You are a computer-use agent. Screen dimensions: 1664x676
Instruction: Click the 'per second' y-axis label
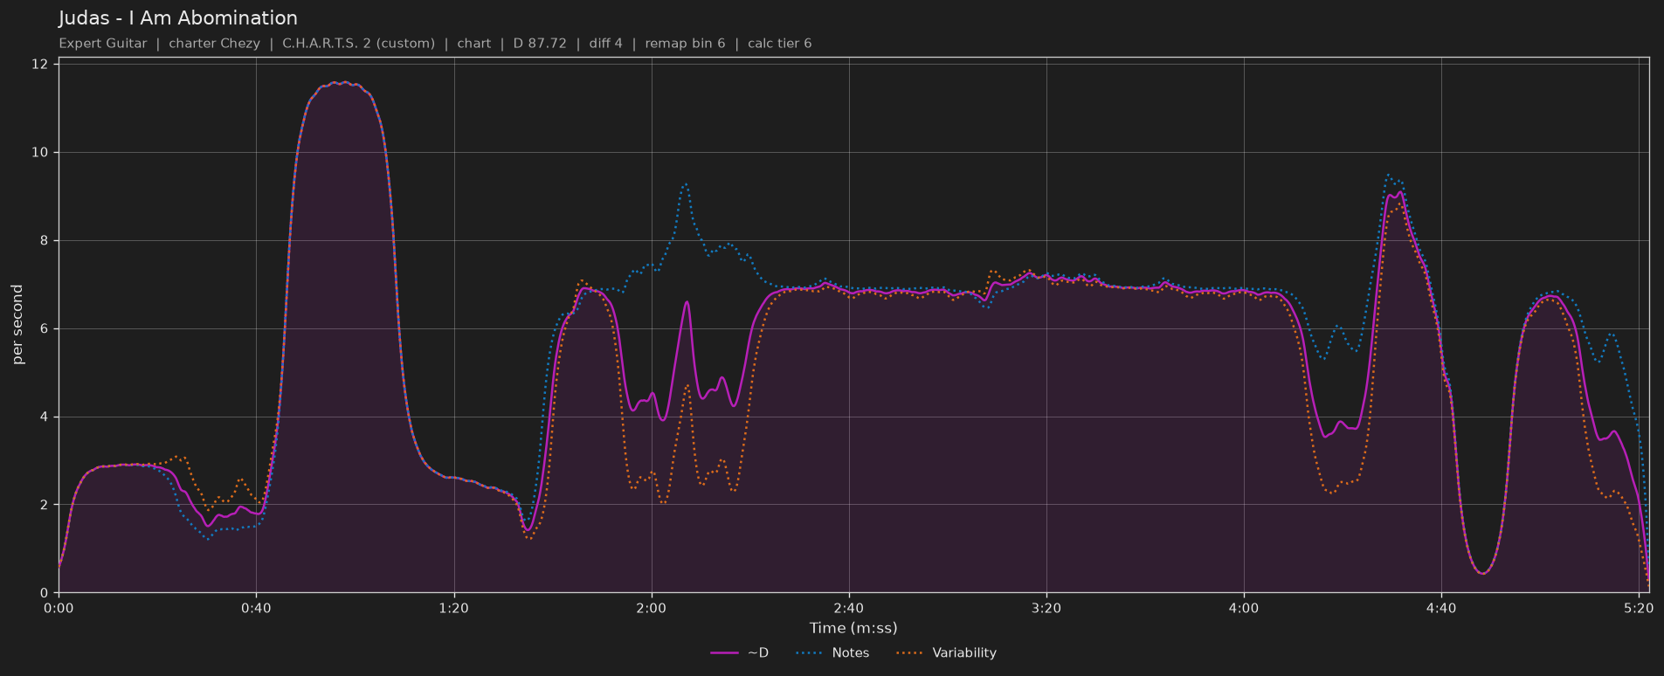coord(17,325)
